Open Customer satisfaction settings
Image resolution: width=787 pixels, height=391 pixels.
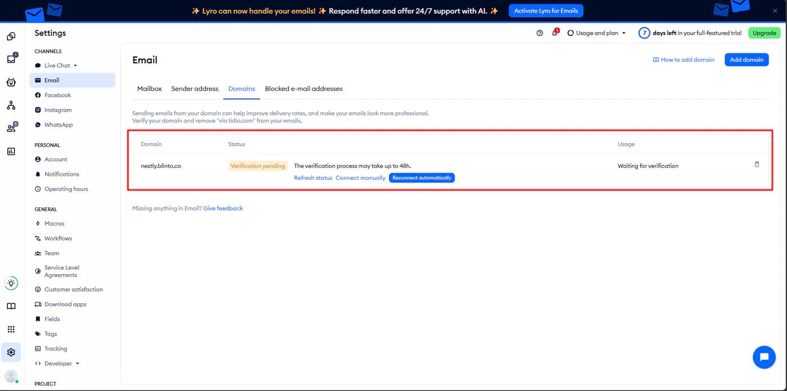tap(73, 289)
